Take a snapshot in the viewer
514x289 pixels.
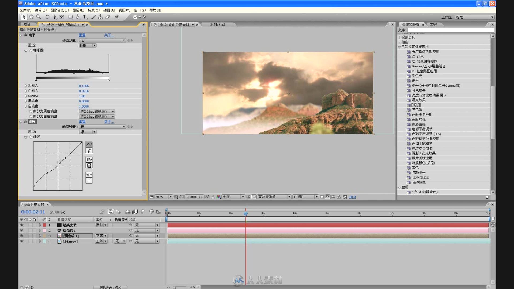pos(207,197)
